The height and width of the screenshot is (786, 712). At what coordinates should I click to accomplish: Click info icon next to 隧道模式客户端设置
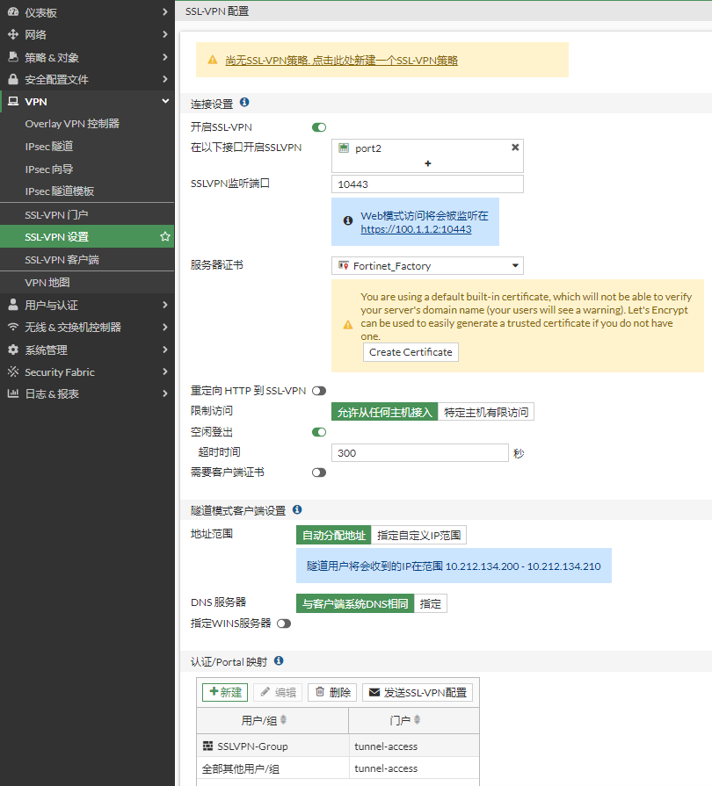click(297, 509)
